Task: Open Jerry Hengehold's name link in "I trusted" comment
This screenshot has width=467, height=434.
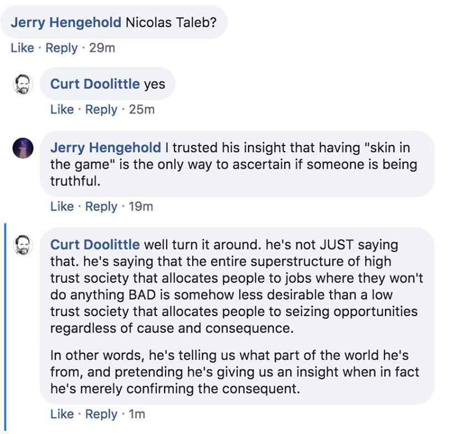Action: [x=105, y=148]
